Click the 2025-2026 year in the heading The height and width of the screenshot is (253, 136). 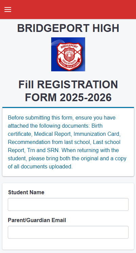pos(86,97)
